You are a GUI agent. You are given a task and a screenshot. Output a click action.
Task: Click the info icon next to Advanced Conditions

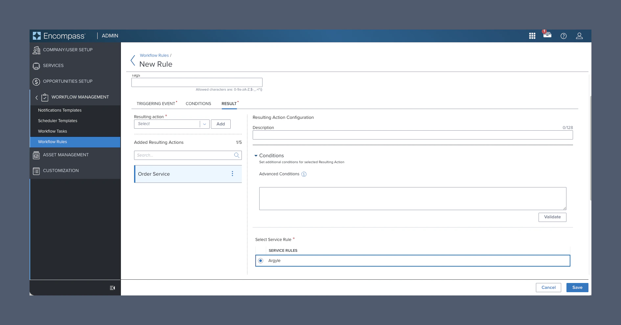point(304,174)
